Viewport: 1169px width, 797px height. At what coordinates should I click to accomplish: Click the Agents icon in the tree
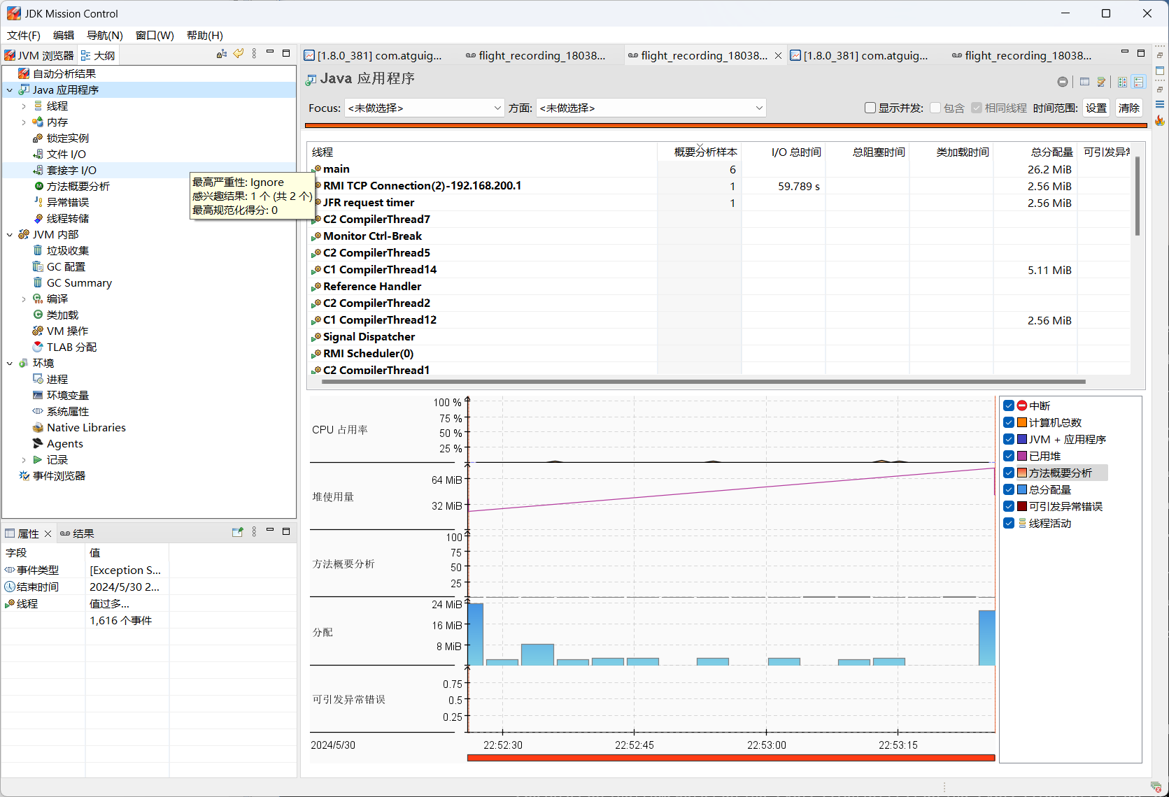[x=38, y=444]
